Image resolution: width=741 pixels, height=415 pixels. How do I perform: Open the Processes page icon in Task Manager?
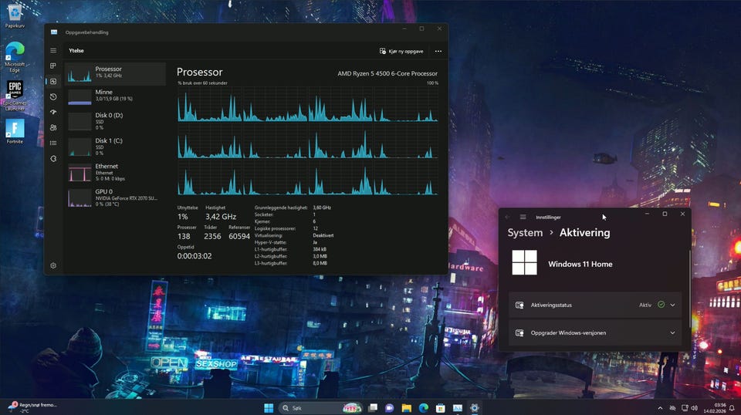pyautogui.click(x=53, y=66)
